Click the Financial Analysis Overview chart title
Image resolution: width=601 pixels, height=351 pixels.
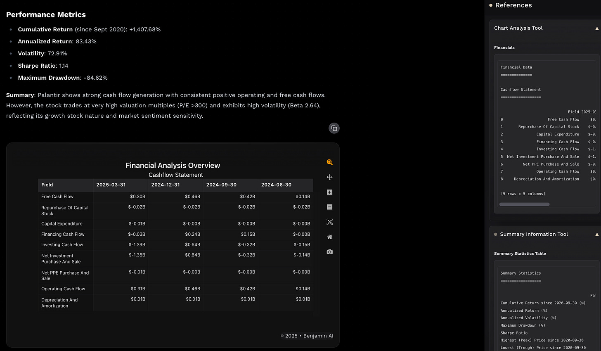tap(173, 165)
